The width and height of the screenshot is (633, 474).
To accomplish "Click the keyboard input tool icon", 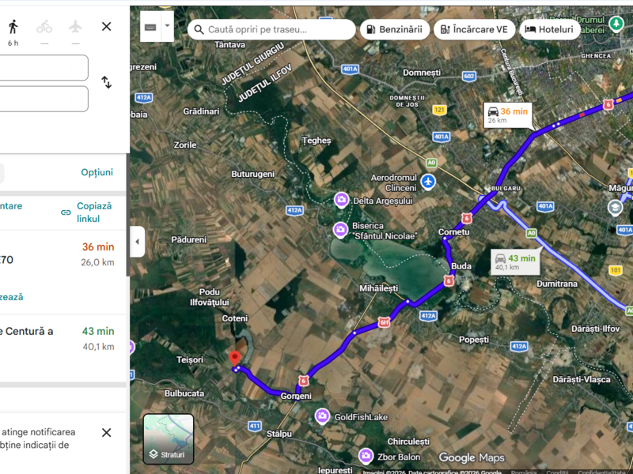I will point(150,27).
